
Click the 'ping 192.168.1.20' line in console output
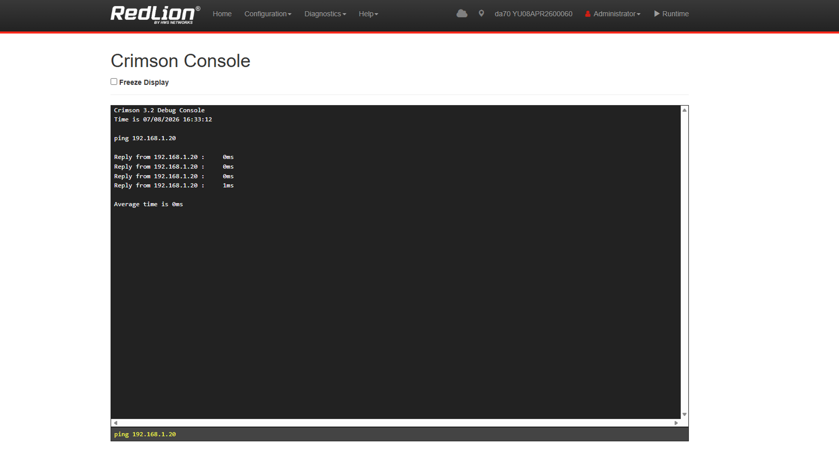point(145,138)
